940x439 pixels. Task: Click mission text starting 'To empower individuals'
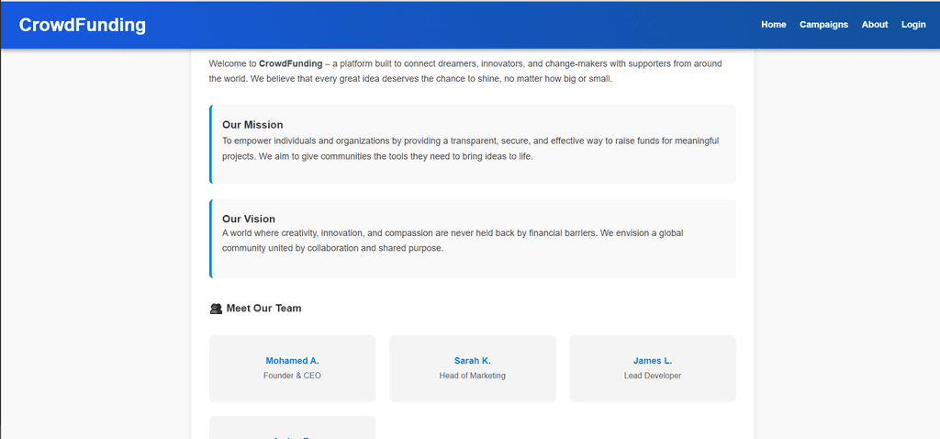tap(471, 149)
